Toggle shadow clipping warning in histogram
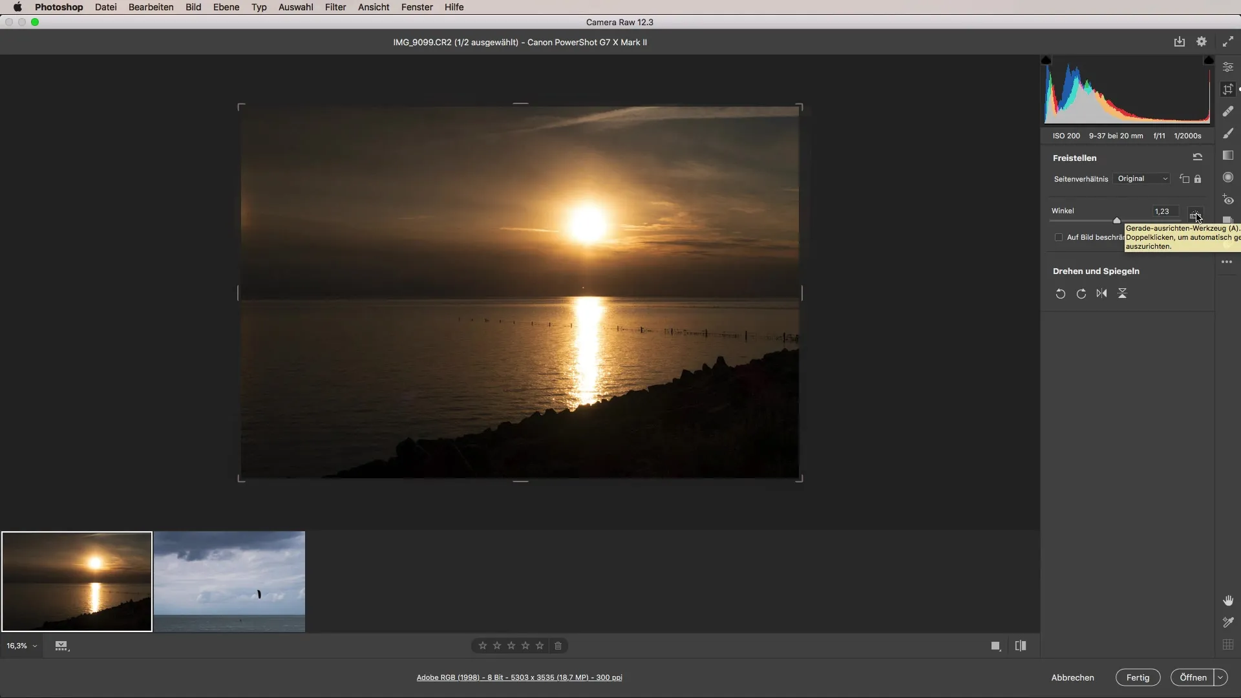 point(1046,60)
